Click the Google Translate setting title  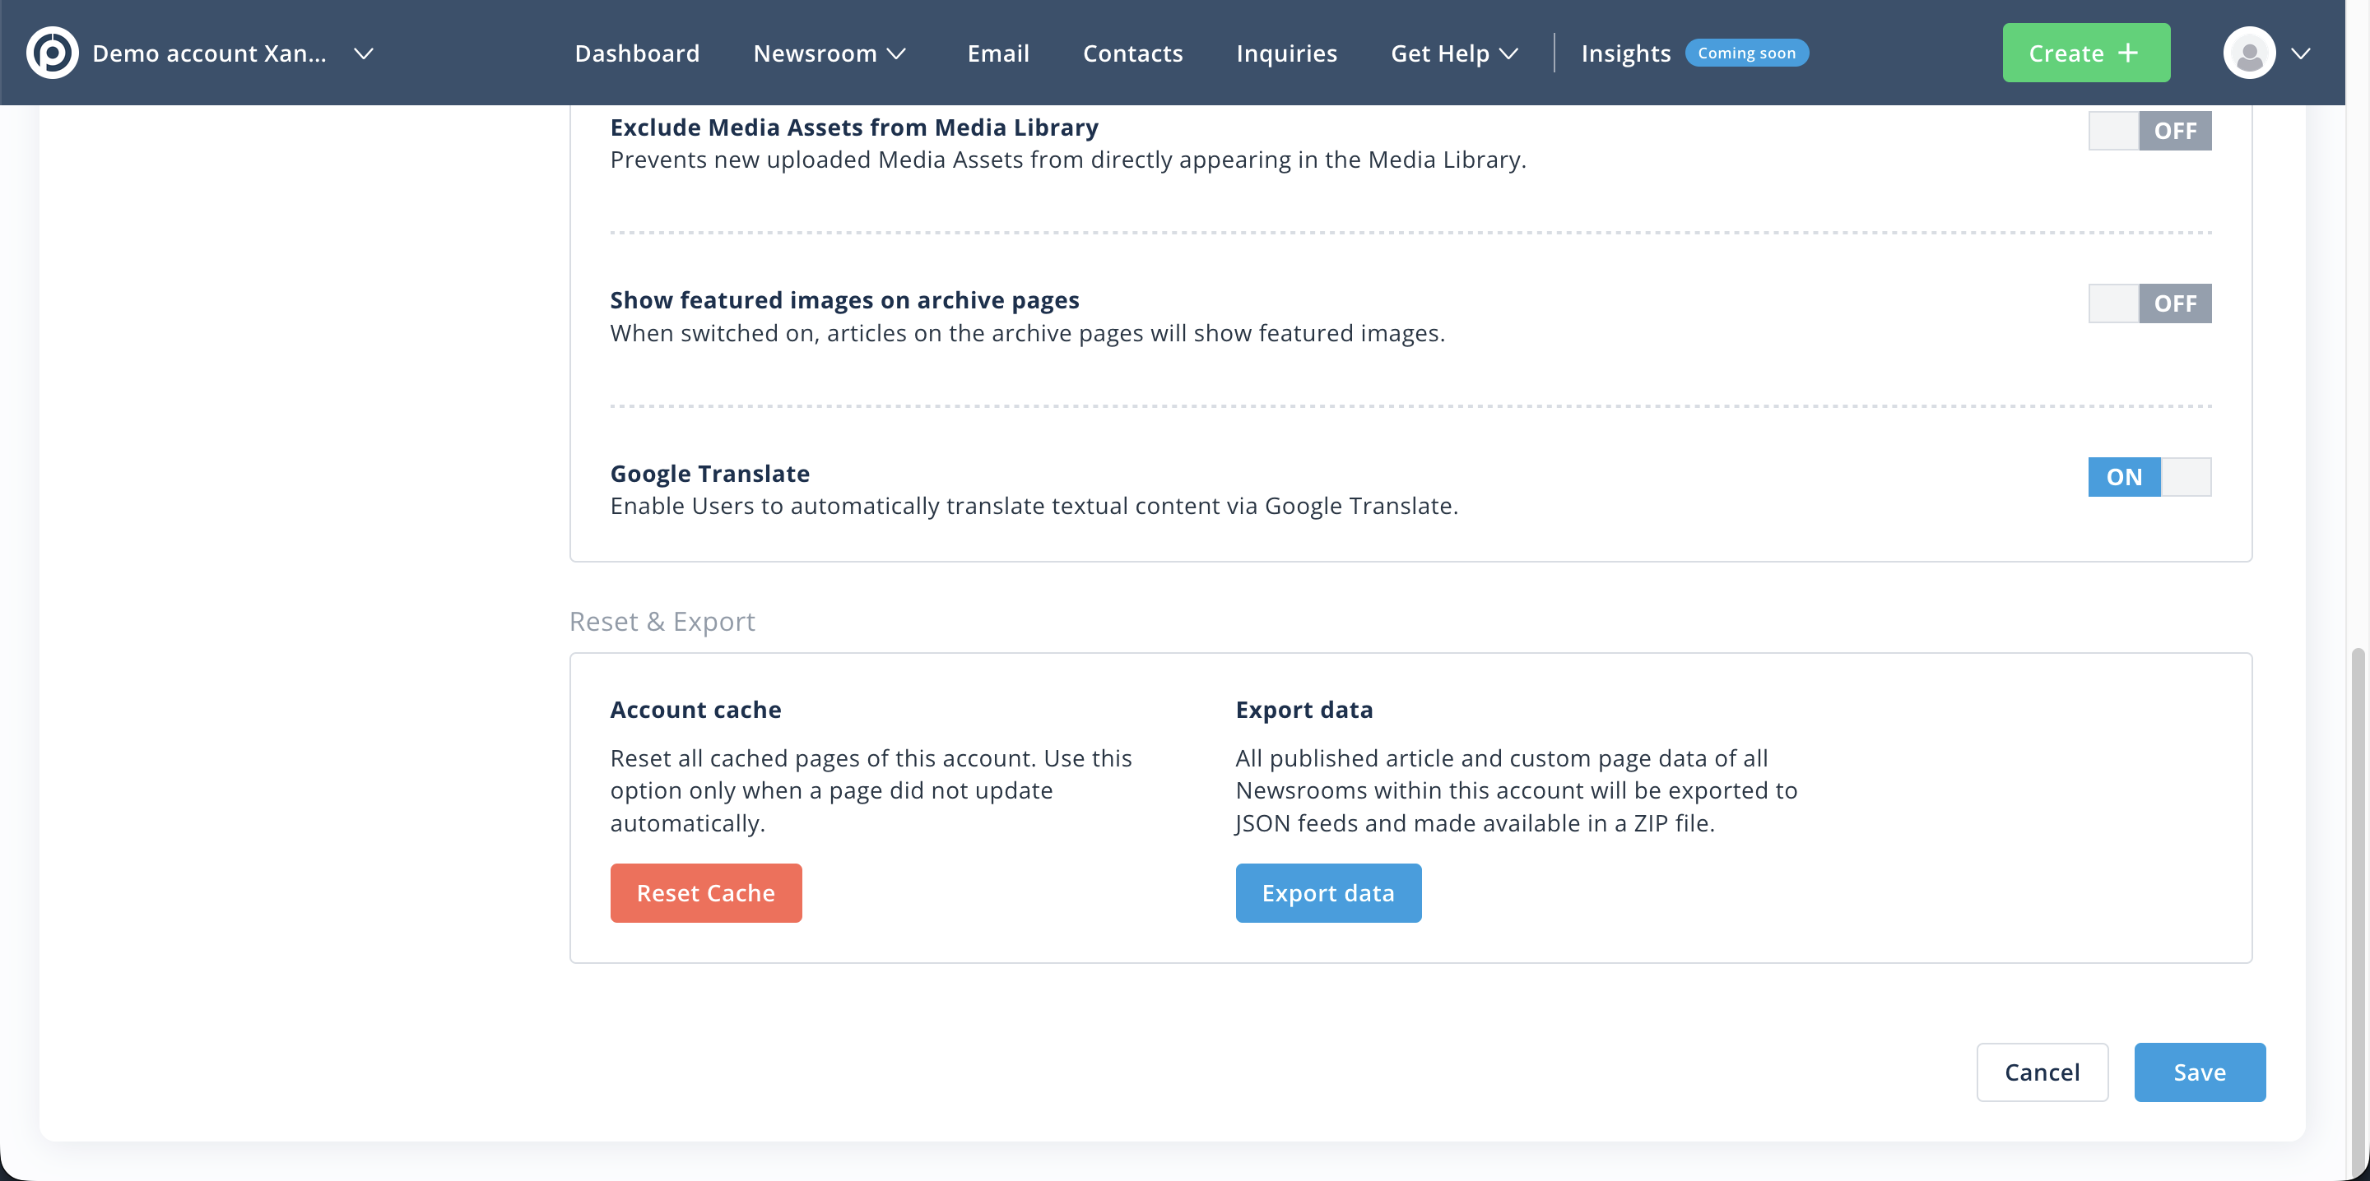(709, 473)
